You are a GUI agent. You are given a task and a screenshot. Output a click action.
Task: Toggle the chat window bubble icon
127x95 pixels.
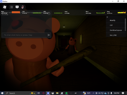(17, 7)
